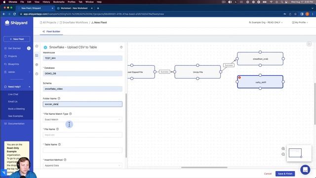Screen dimensions: 316x178
Task: Go to All Projects breadcrumb
Action: pyautogui.click(x=48, y=22)
